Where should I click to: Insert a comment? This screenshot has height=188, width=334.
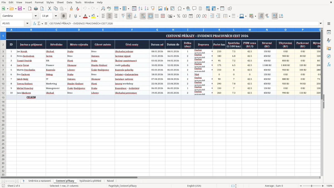[x=194, y=9]
